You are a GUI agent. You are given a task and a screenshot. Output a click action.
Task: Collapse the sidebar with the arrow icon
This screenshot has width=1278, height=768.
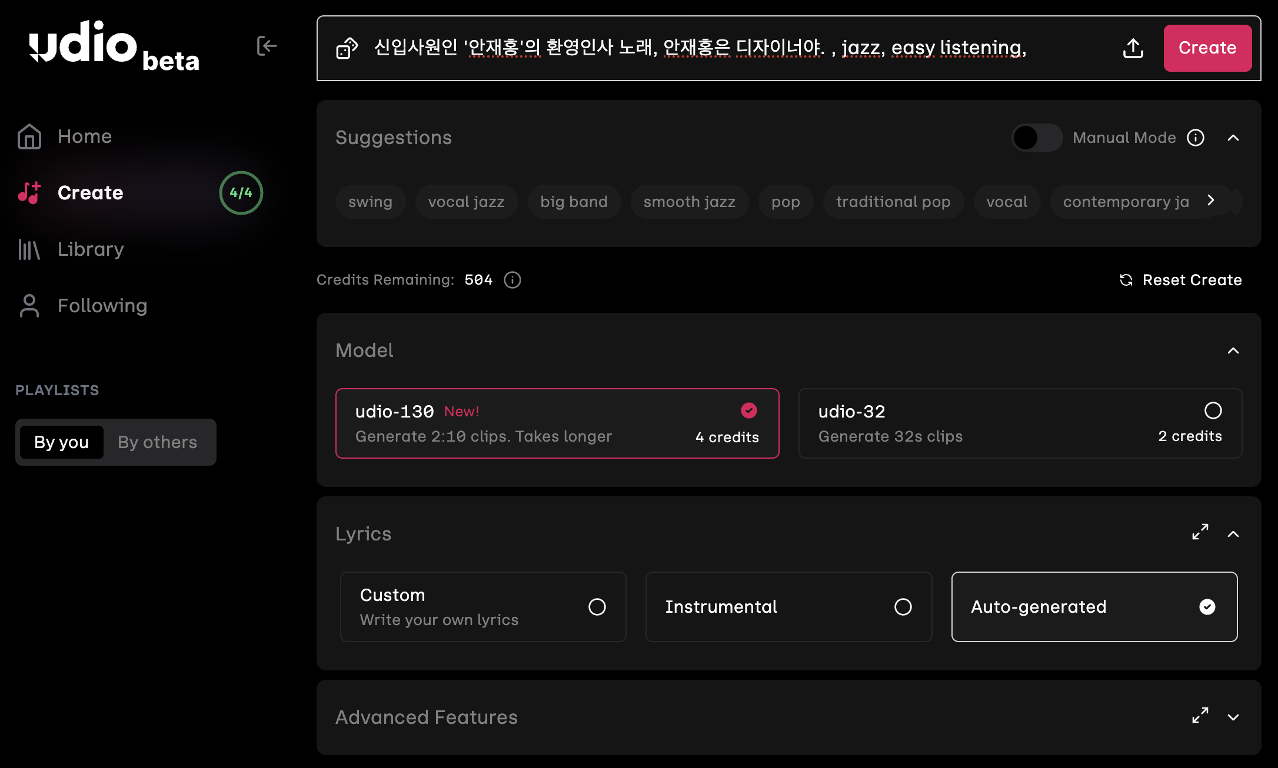tap(267, 46)
